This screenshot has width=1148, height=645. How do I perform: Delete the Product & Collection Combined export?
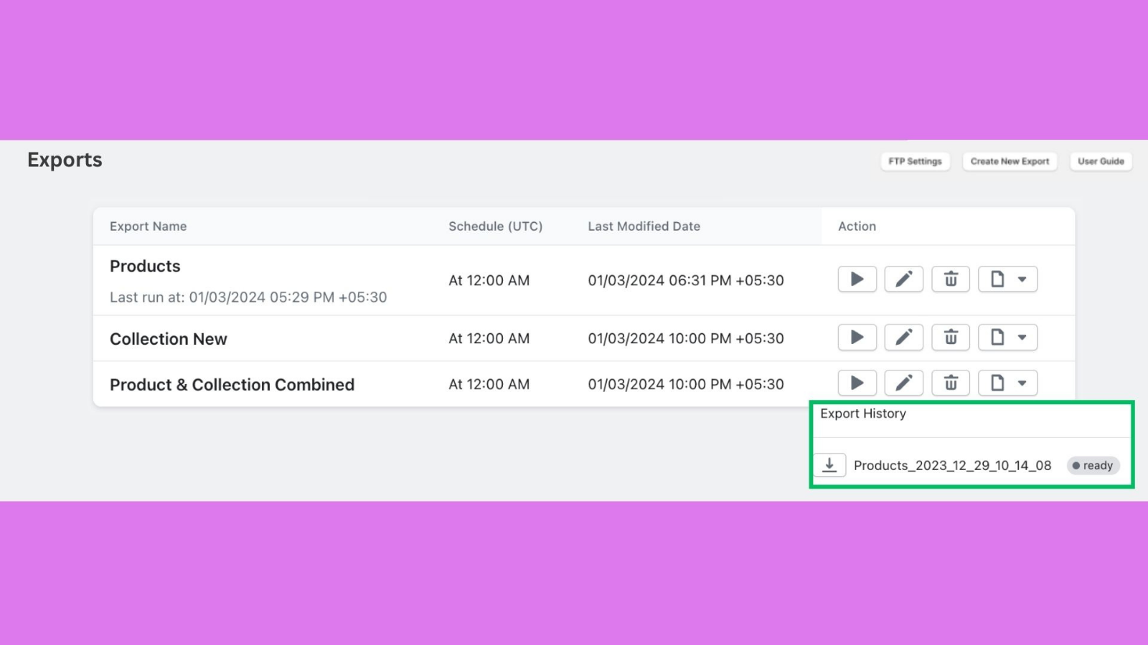(950, 383)
